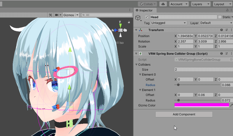The image size is (233, 136).
Task: Click Element 1 Offset Y value 0.06
Action: pyautogui.click(x=205, y=95)
